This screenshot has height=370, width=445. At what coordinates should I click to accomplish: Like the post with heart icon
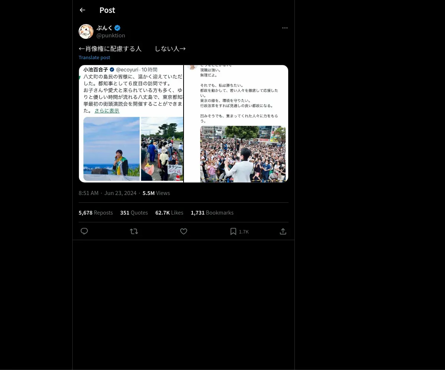[184, 231]
